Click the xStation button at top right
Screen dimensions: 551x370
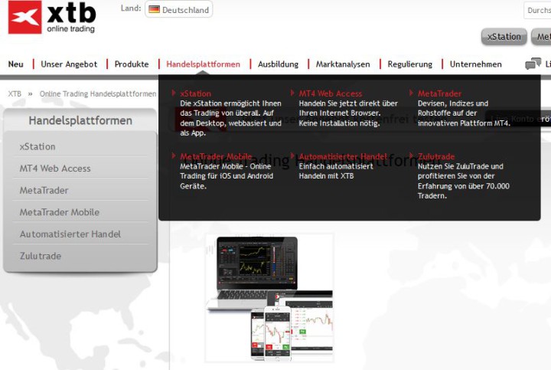[x=504, y=37]
